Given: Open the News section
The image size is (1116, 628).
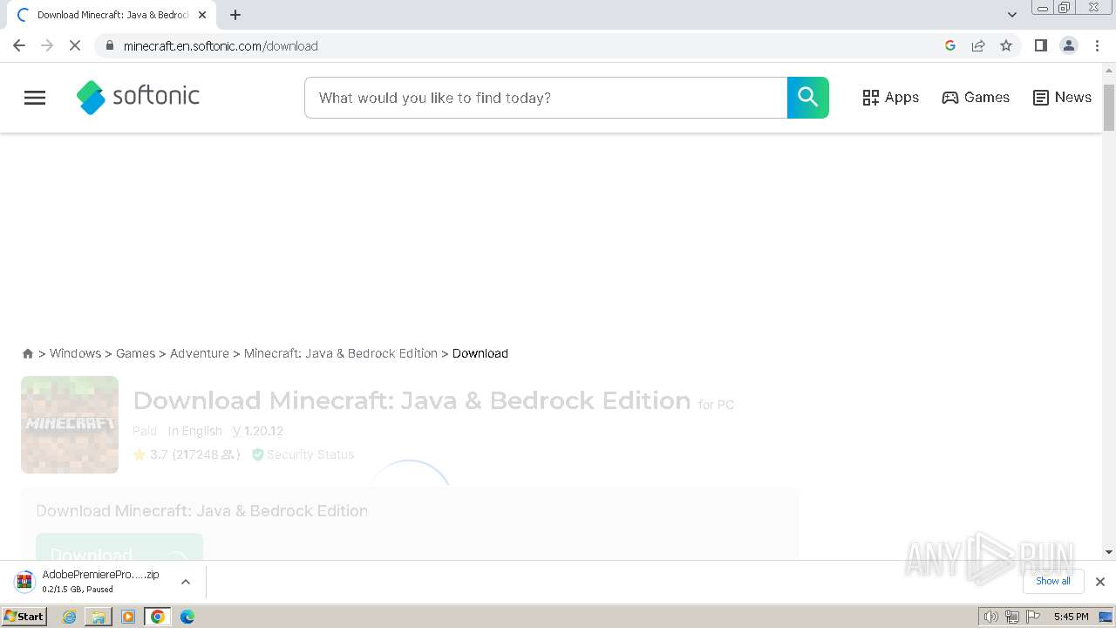Looking at the screenshot, I should [1062, 98].
